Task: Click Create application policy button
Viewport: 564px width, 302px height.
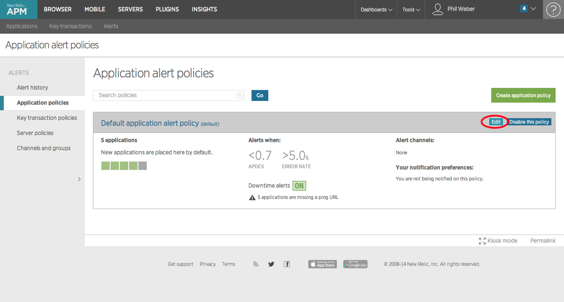Action: pos(523,95)
